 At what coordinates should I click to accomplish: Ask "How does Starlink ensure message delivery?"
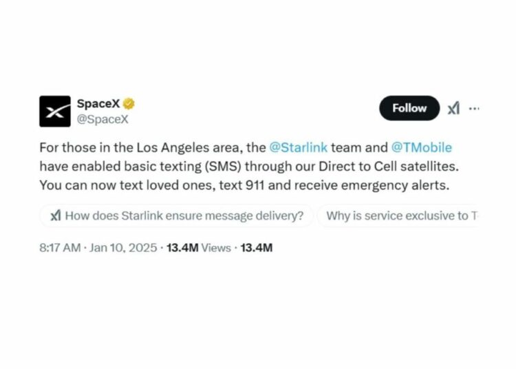tap(177, 216)
